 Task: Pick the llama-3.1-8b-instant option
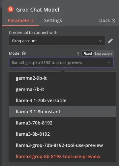click(x=63, y=112)
